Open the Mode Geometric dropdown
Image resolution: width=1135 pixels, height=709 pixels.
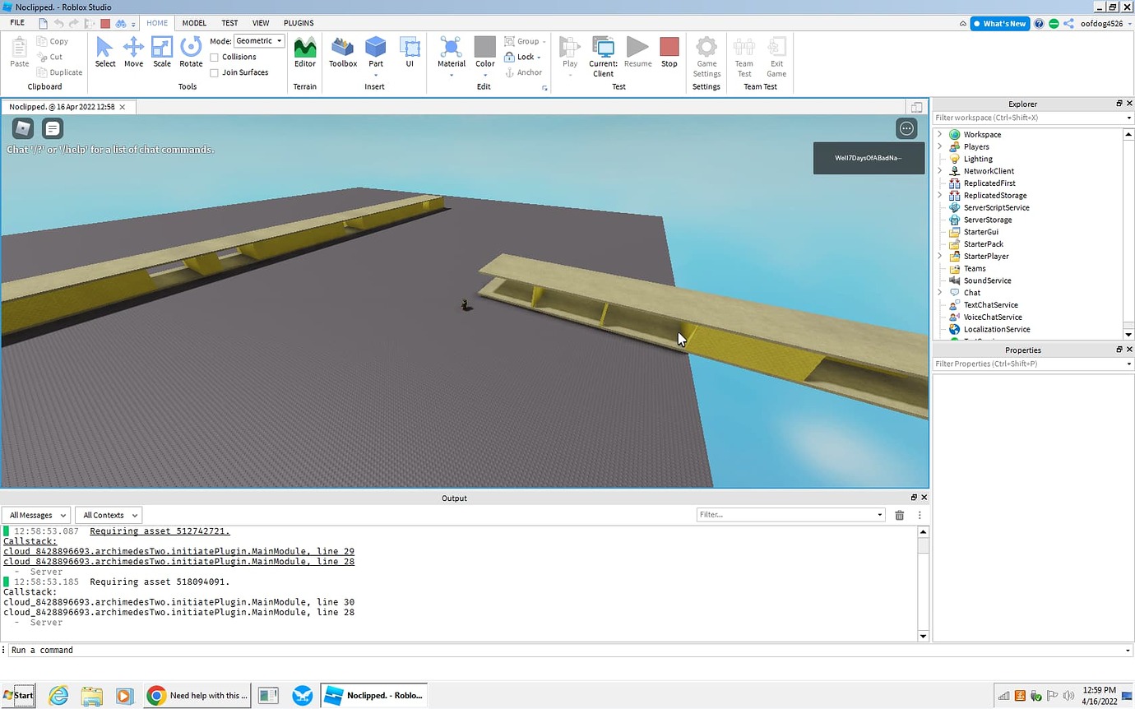click(x=259, y=41)
